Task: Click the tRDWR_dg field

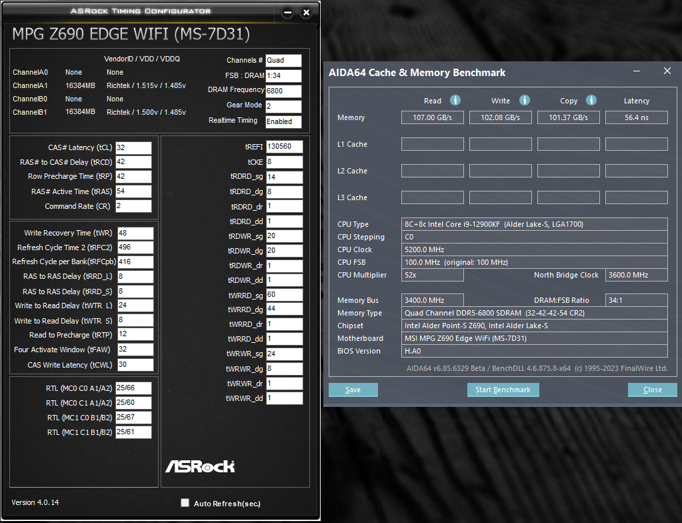Action: [x=285, y=251]
